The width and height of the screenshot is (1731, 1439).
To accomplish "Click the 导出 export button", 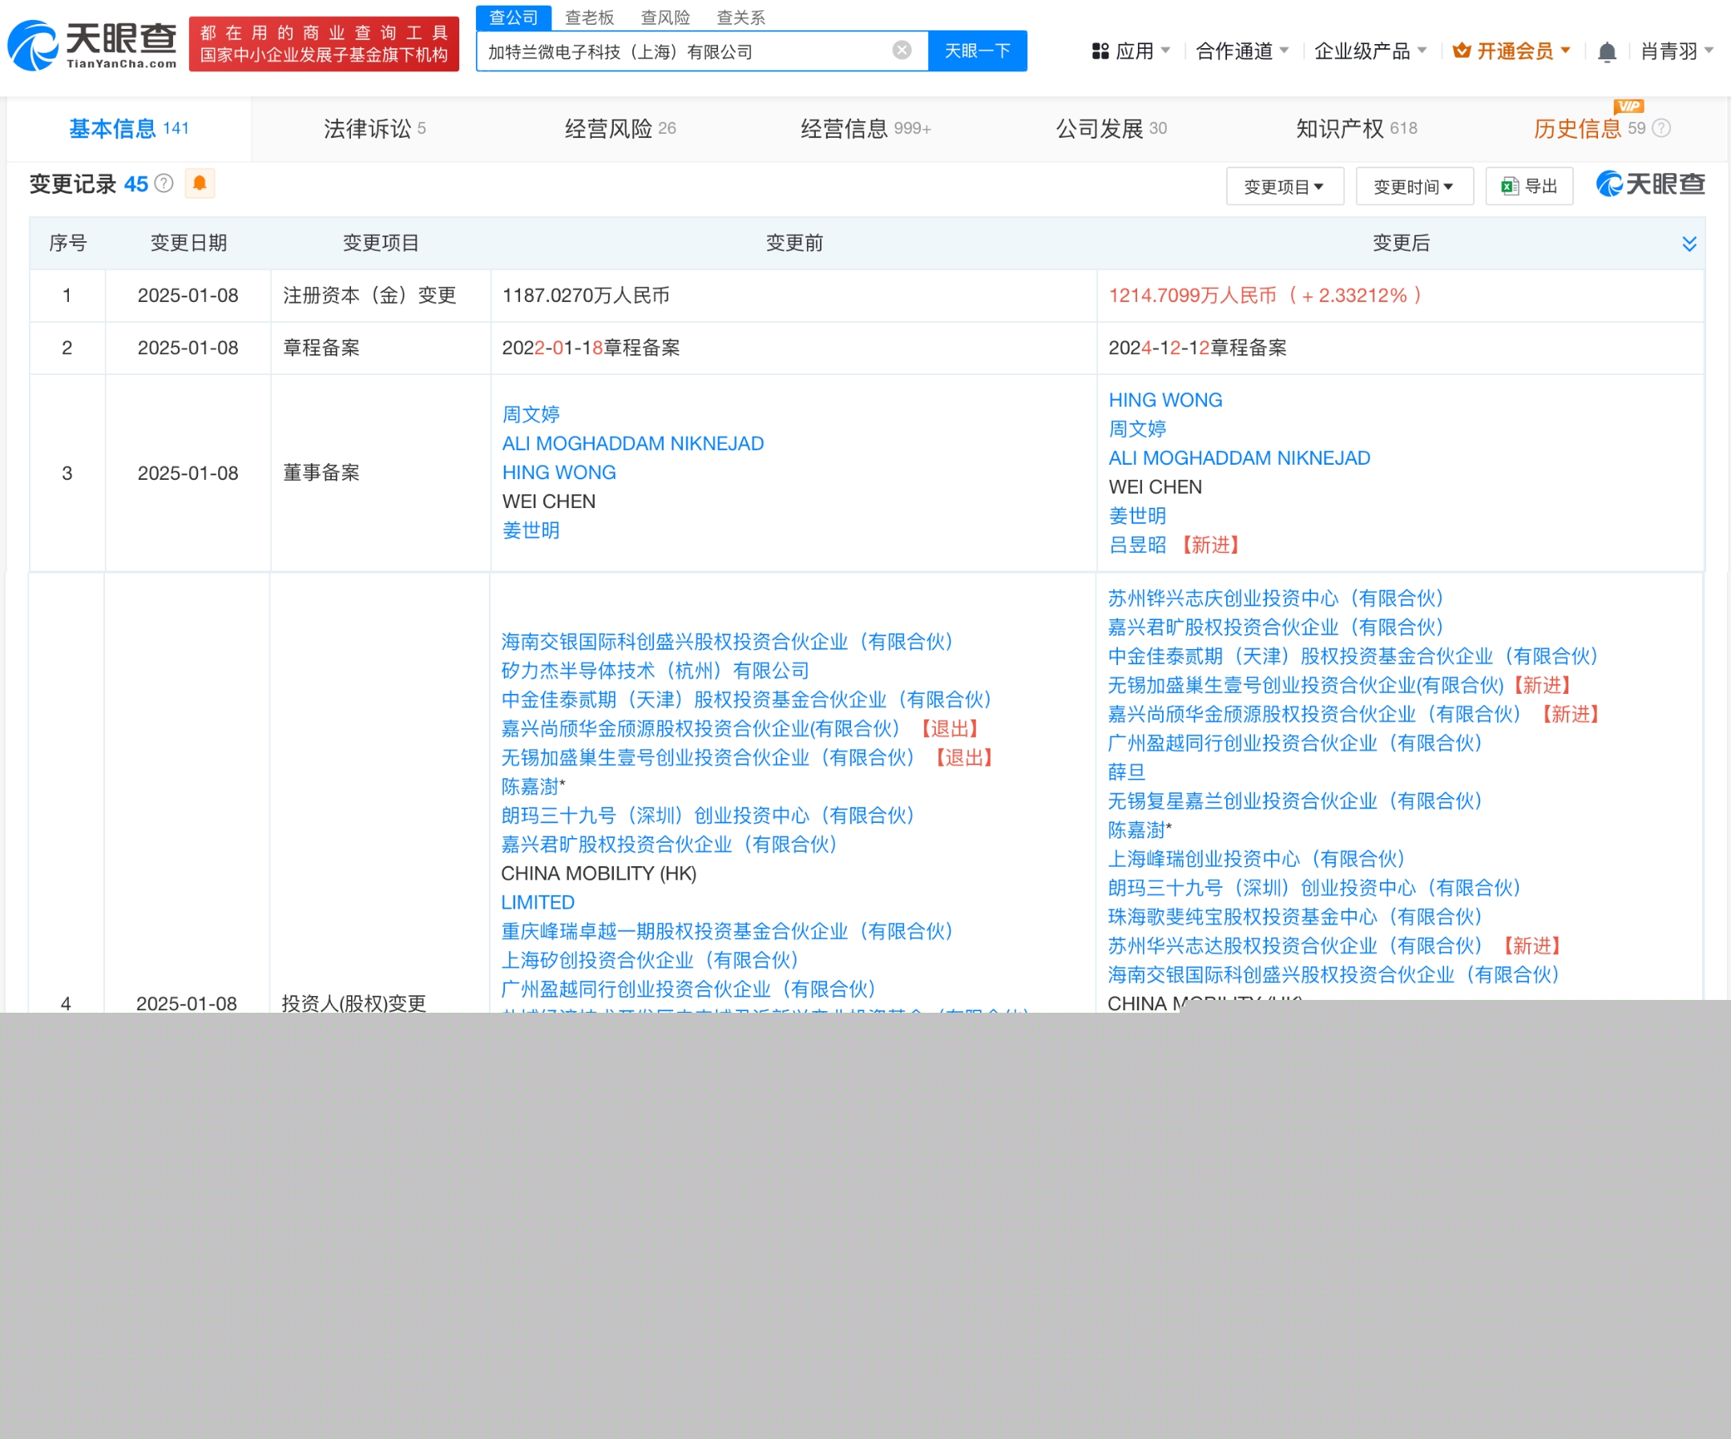I will tap(1529, 186).
